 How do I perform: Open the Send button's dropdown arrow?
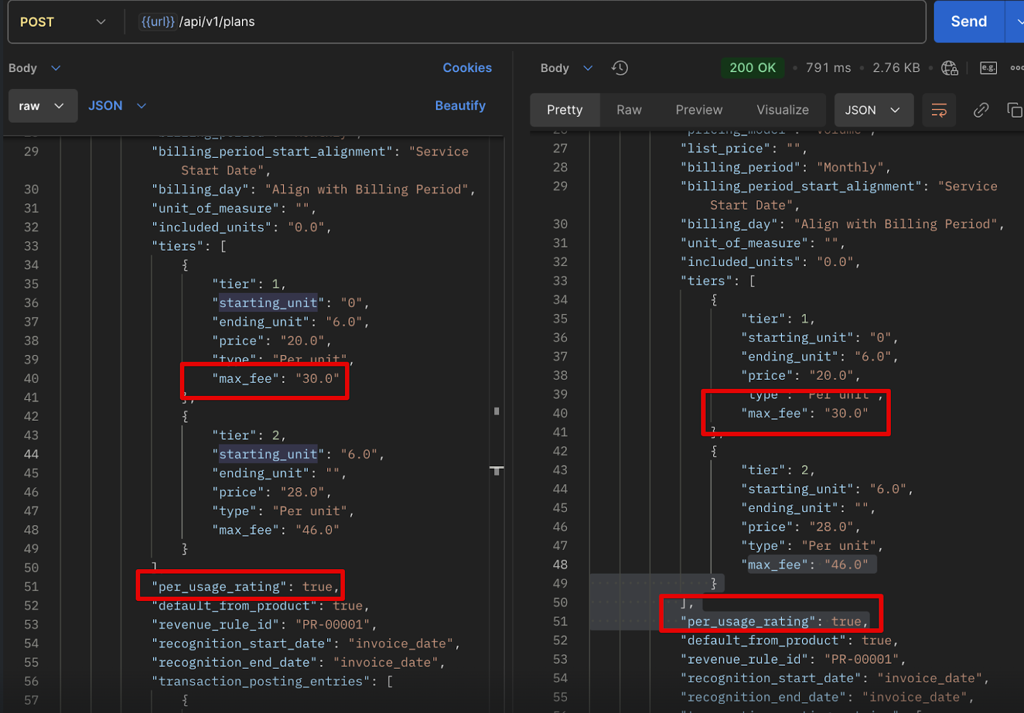click(1018, 22)
